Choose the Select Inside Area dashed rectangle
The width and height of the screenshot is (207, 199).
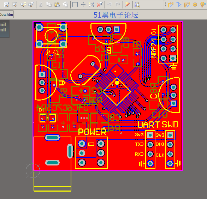coord(75,5)
